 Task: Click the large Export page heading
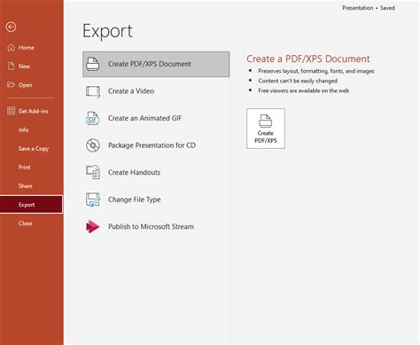[x=107, y=31]
